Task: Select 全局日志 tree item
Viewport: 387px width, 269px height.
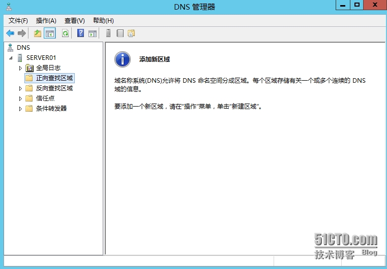Action: [x=48, y=68]
